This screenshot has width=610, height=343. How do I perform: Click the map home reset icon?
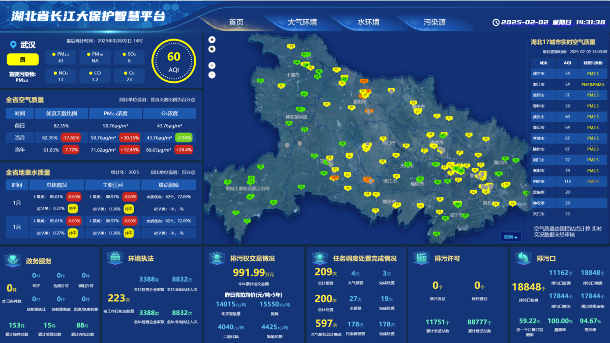point(212,40)
